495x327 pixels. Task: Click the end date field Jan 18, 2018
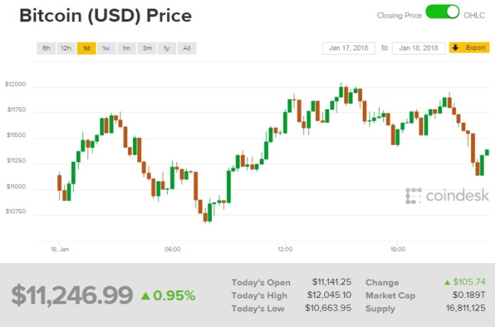418,48
